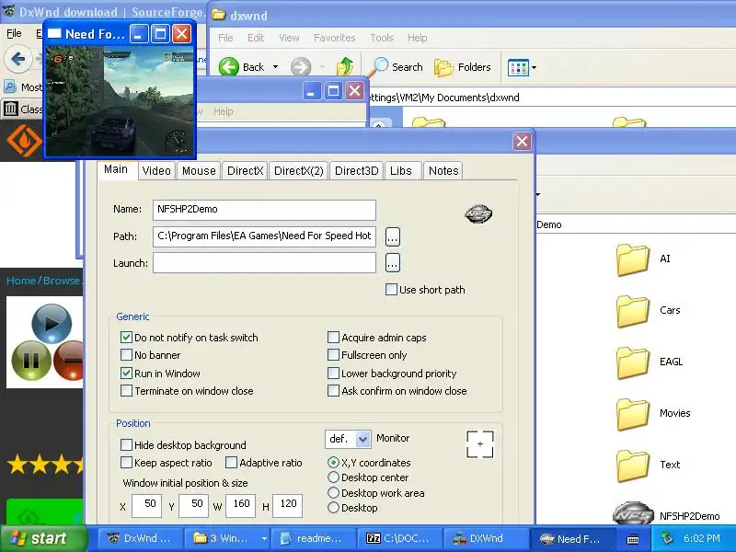
Task: Click the W width field showing 160
Action: tap(240, 505)
